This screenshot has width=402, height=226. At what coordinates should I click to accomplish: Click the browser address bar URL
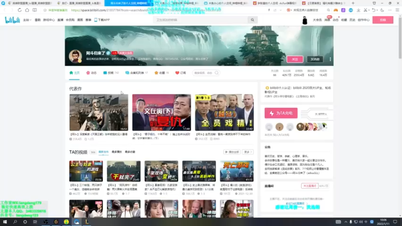(x=146, y=10)
